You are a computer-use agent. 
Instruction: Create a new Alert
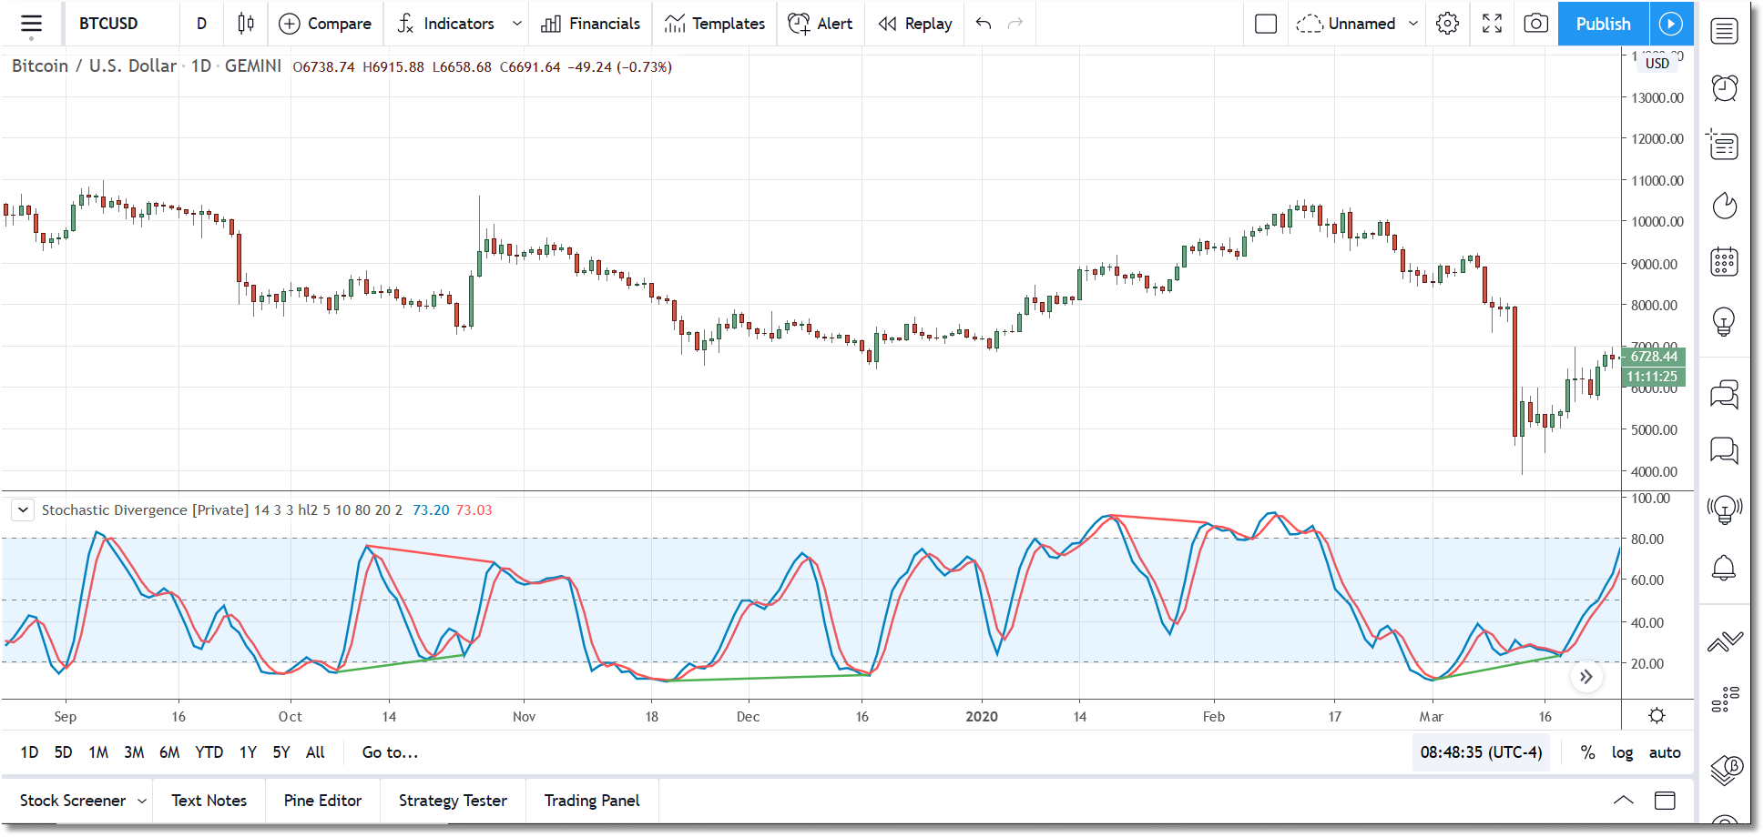[821, 24]
